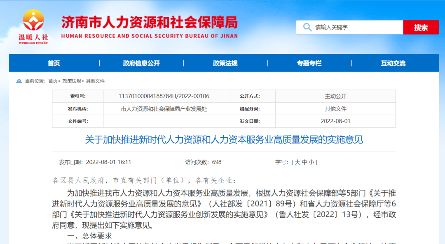445x244 pixels.
Task: Click the 访问次数 698 text
Action: tap(203, 162)
